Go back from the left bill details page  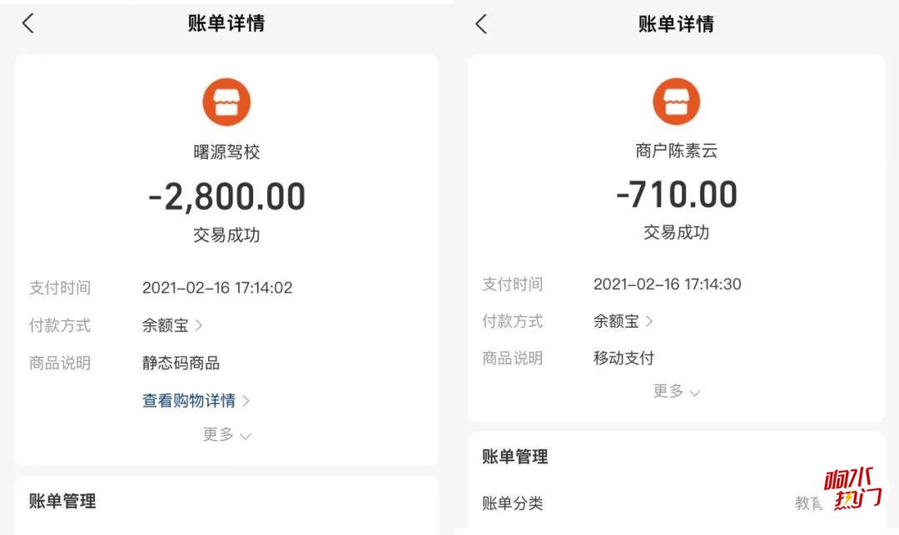[x=28, y=23]
